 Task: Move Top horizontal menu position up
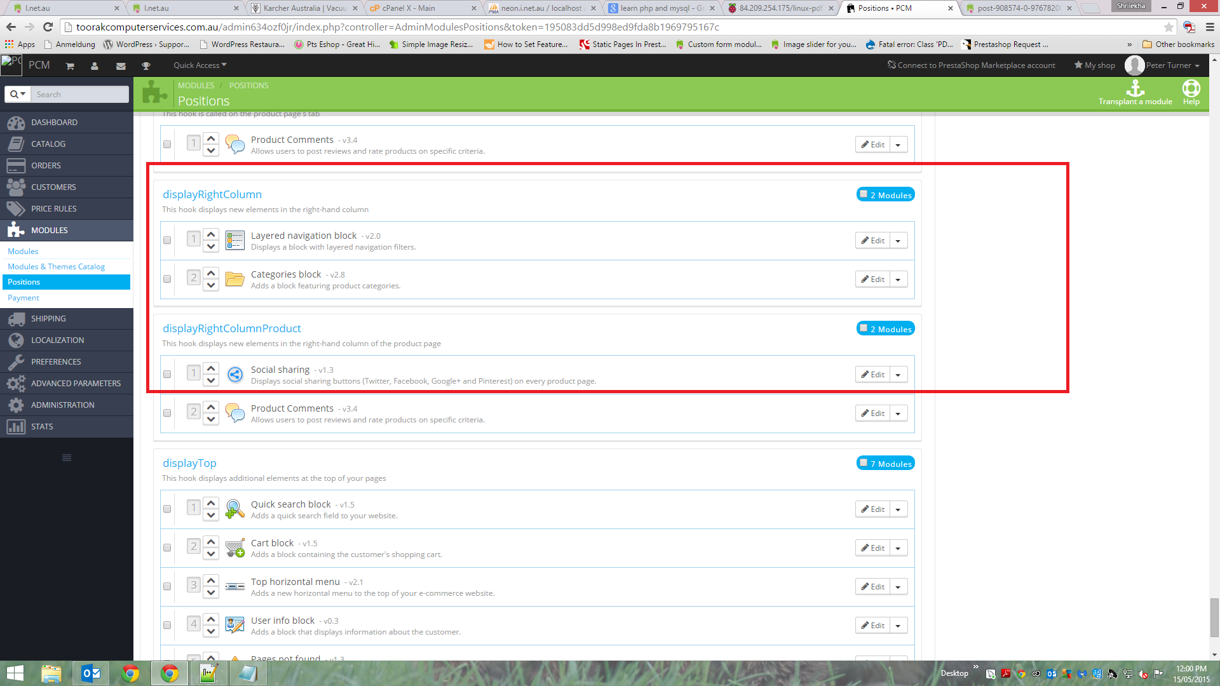pyautogui.click(x=211, y=580)
